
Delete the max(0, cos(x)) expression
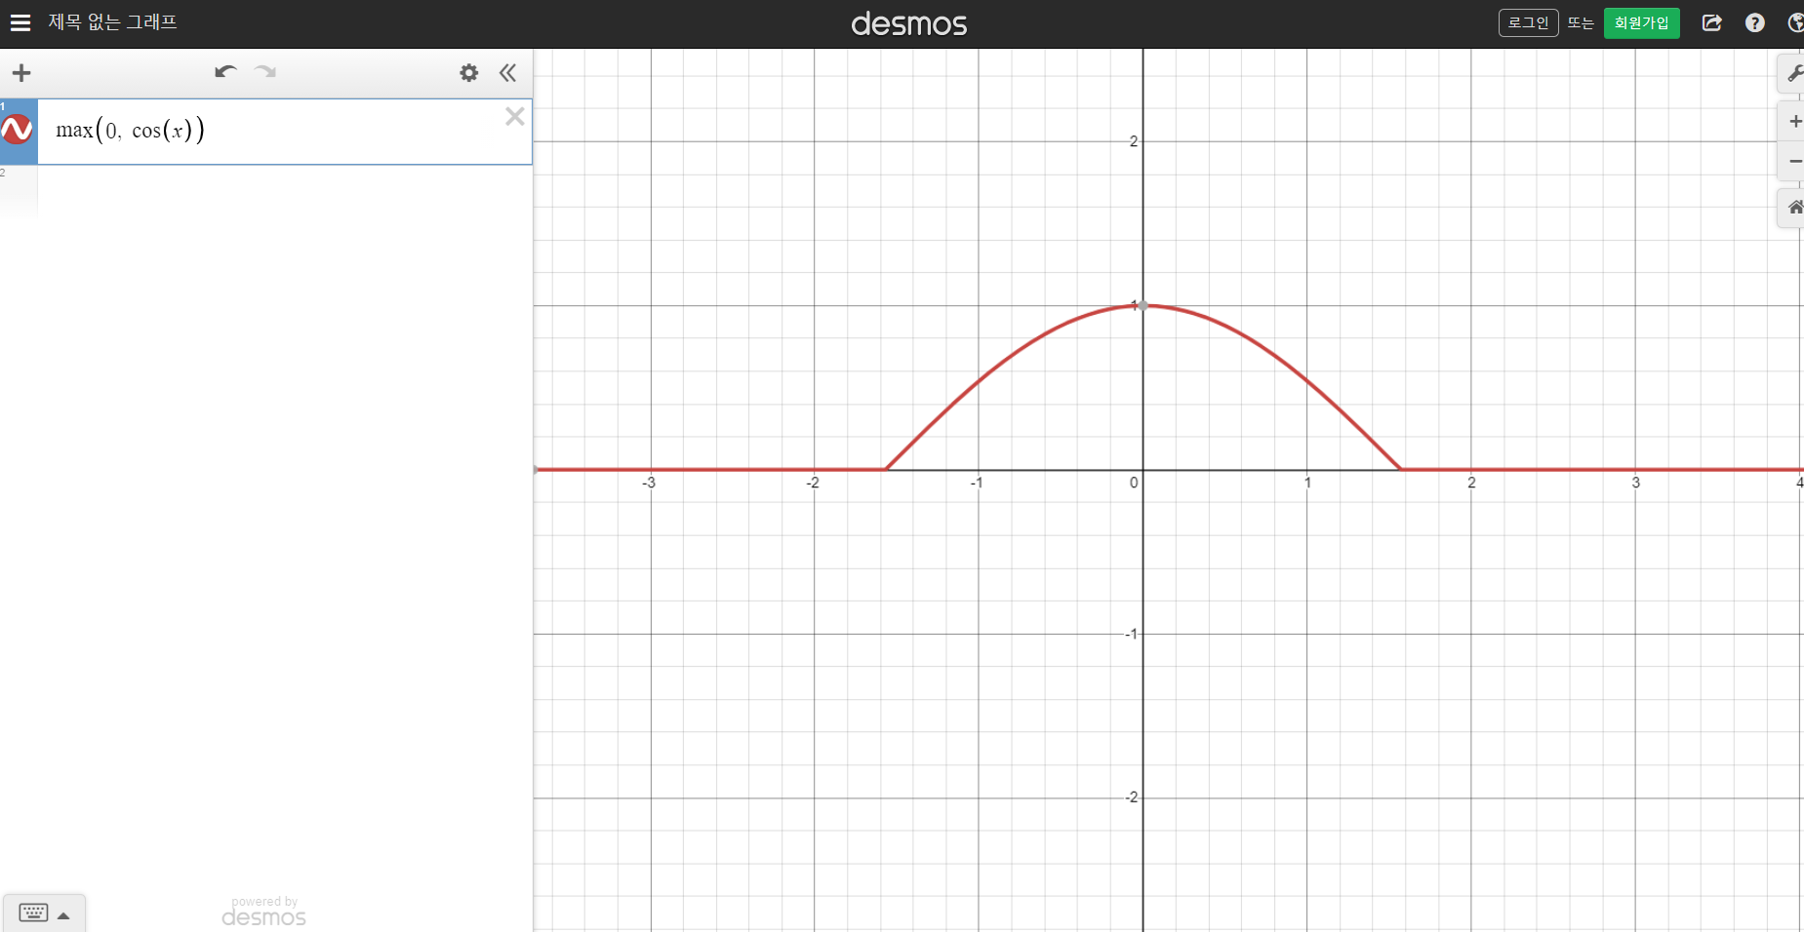point(515,117)
